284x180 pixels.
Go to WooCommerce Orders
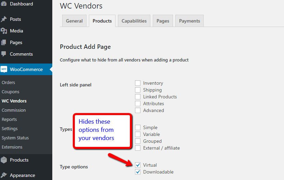click(9, 82)
